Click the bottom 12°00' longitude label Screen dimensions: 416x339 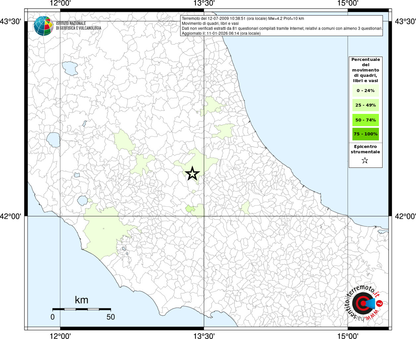pos(60,336)
